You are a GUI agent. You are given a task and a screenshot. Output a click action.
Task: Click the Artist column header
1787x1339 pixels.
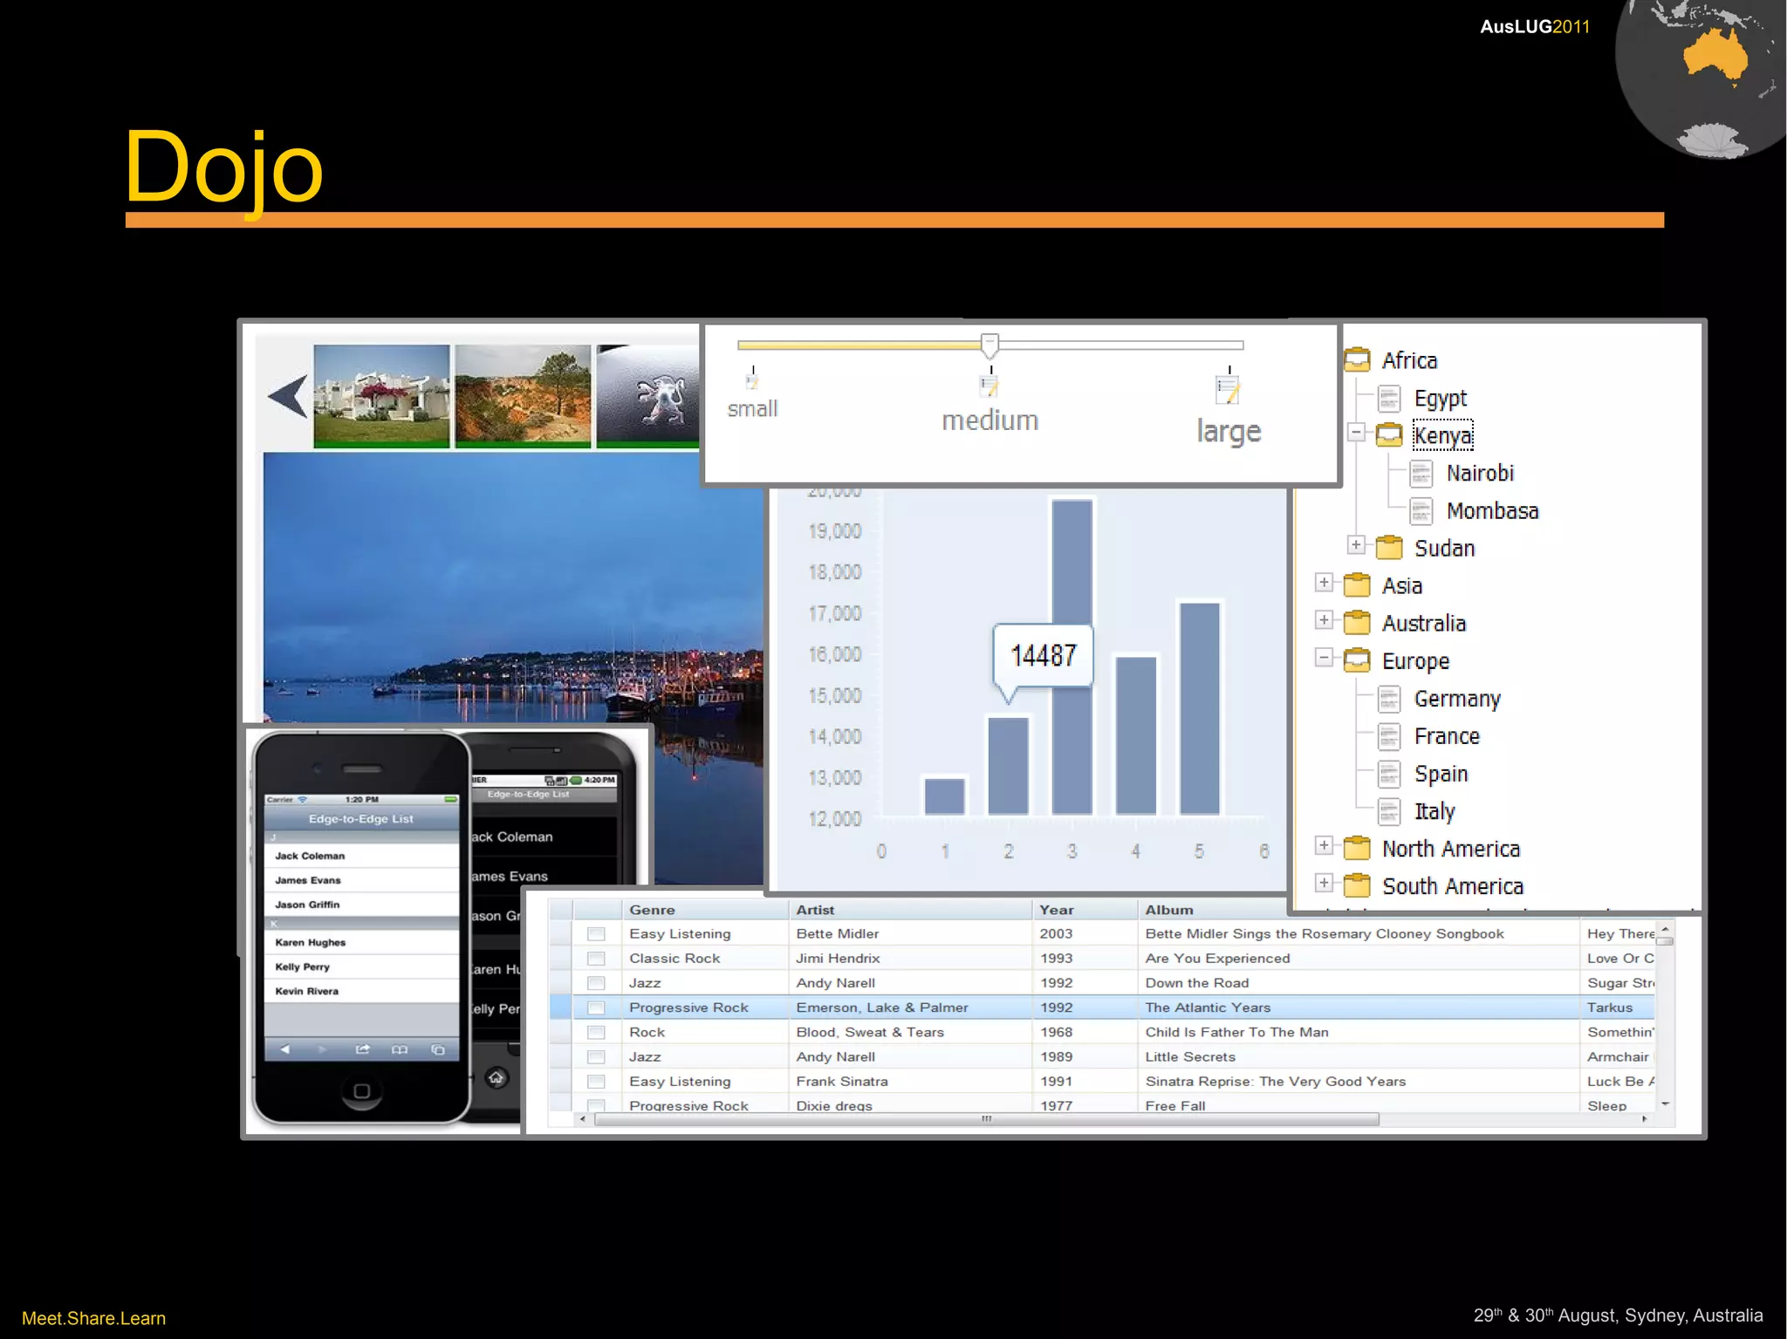815,910
